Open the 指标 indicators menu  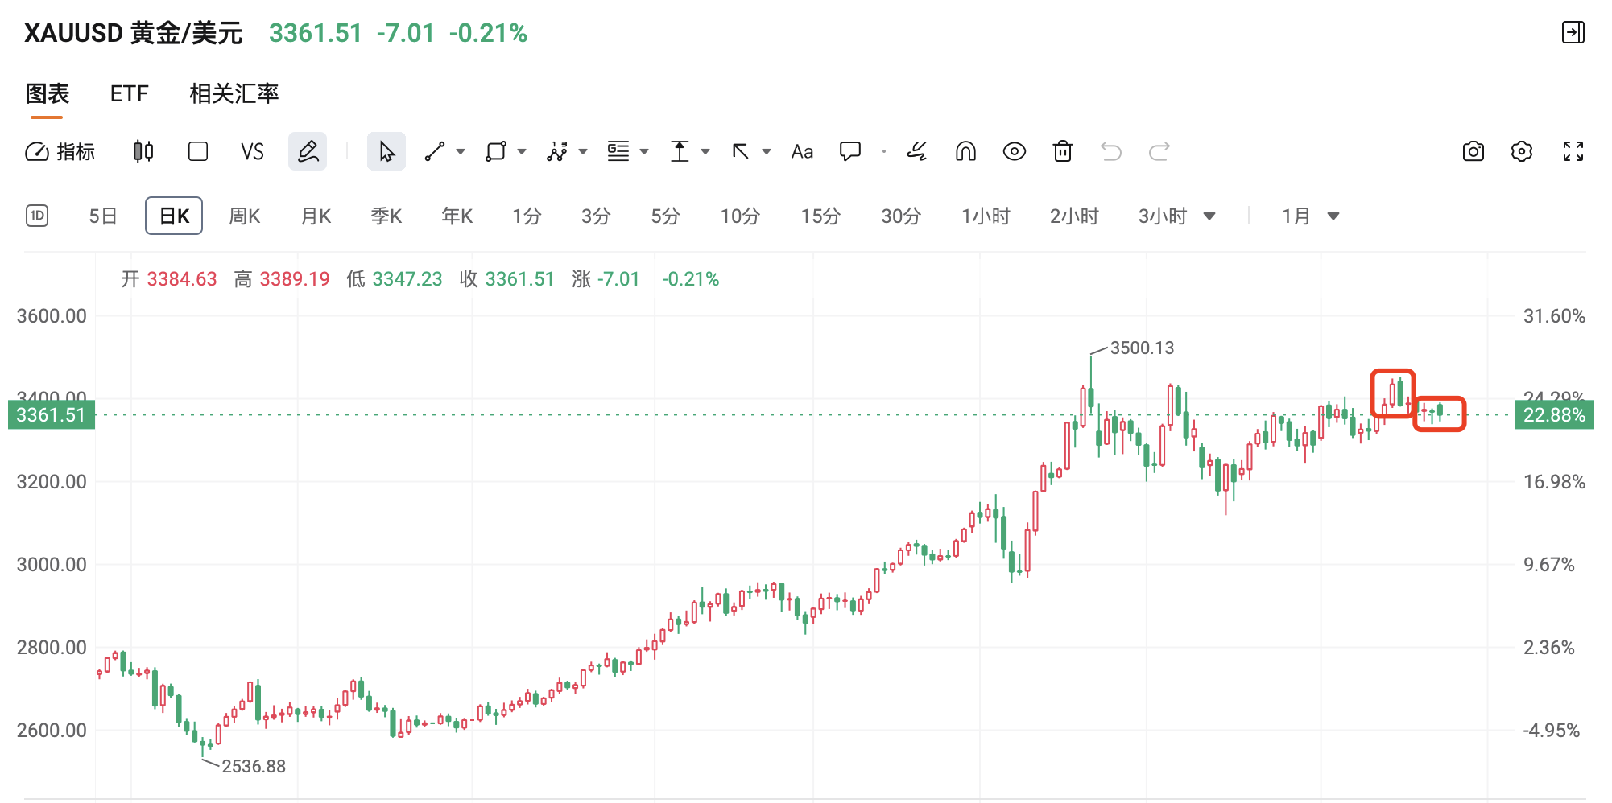(x=60, y=151)
